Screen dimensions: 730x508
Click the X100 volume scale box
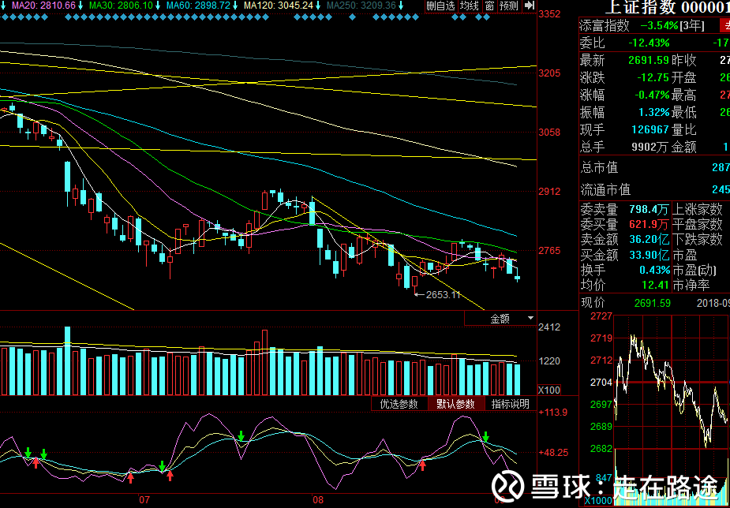coord(549,390)
